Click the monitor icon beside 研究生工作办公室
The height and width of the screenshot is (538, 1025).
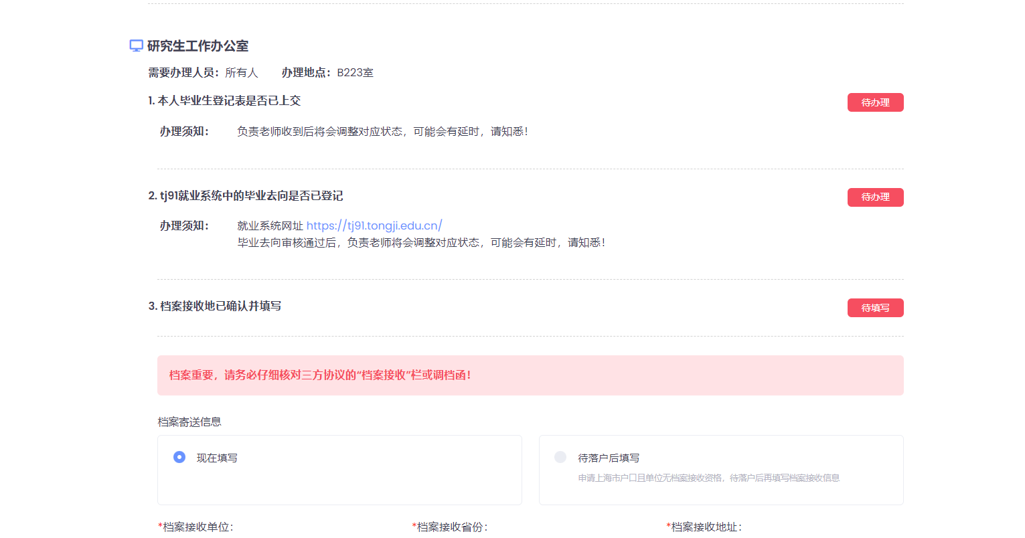coord(136,46)
